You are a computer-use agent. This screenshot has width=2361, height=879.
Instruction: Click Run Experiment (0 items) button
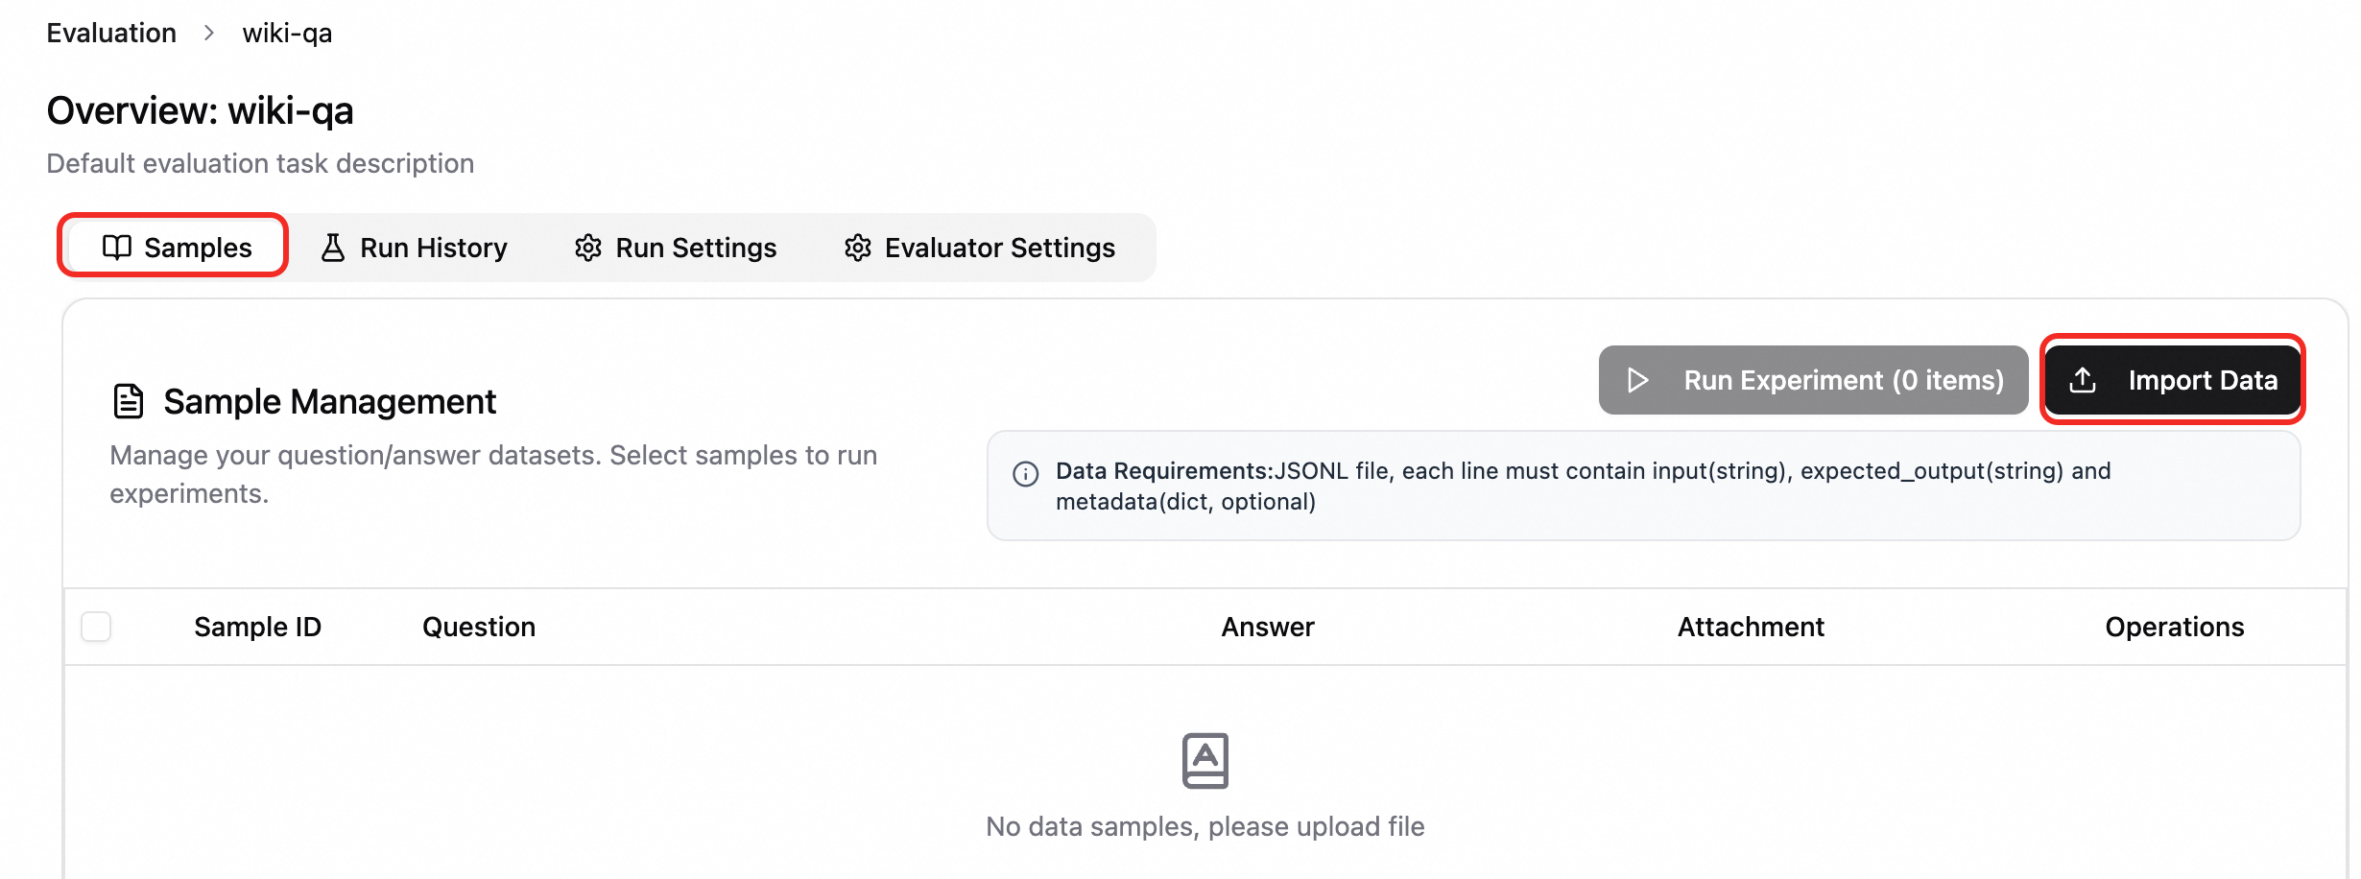pos(1813,380)
